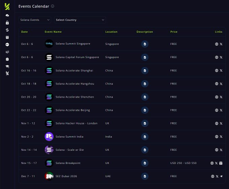Open X link for SEZ Dubai 2026
The height and width of the screenshot is (189, 229).
[x=217, y=176]
